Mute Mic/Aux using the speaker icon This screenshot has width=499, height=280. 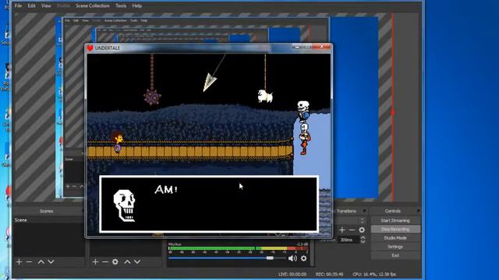[292, 258]
